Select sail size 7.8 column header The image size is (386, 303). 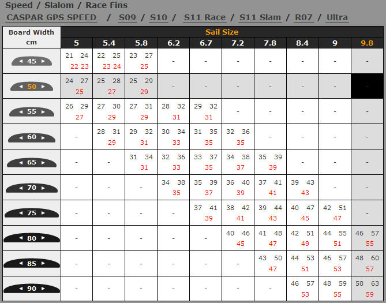pyautogui.click(x=270, y=43)
